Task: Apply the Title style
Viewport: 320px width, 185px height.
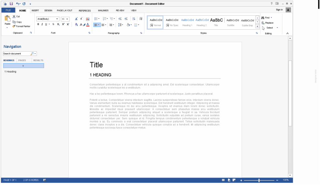Action: 216,22
